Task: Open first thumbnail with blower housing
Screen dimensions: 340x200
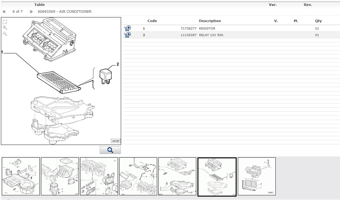Action: (x=21, y=176)
